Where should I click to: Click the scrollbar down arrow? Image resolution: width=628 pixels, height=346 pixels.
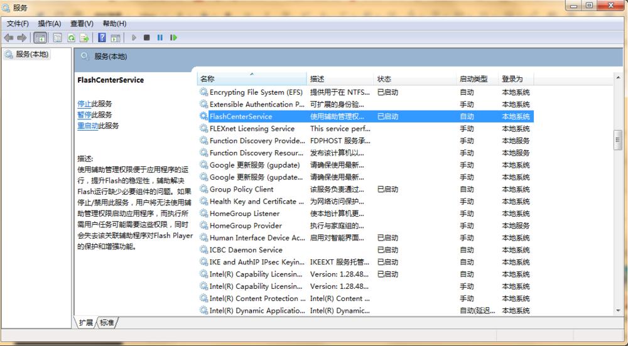617,311
